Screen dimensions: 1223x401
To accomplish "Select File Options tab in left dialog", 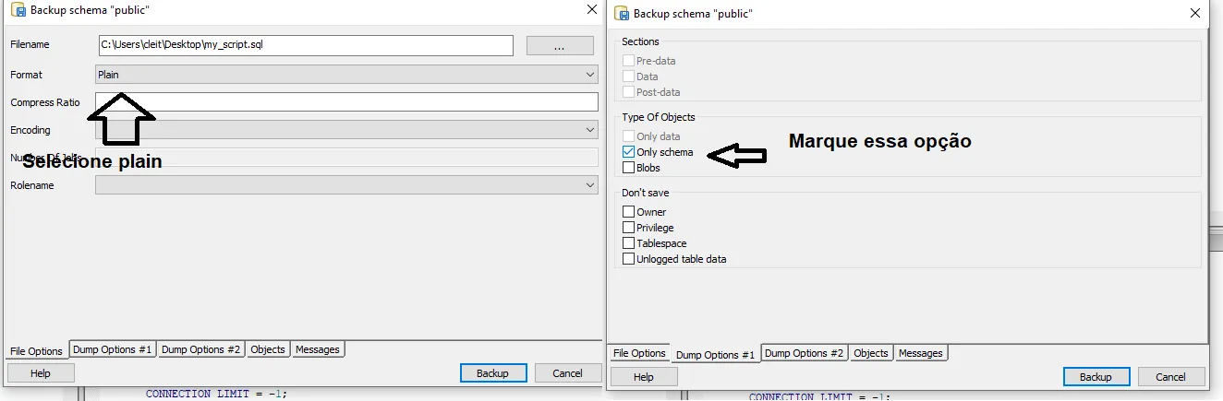I will [x=36, y=351].
